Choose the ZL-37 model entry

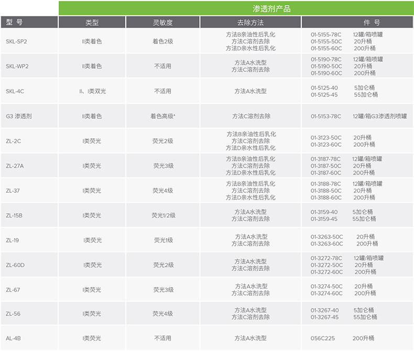[13, 191]
